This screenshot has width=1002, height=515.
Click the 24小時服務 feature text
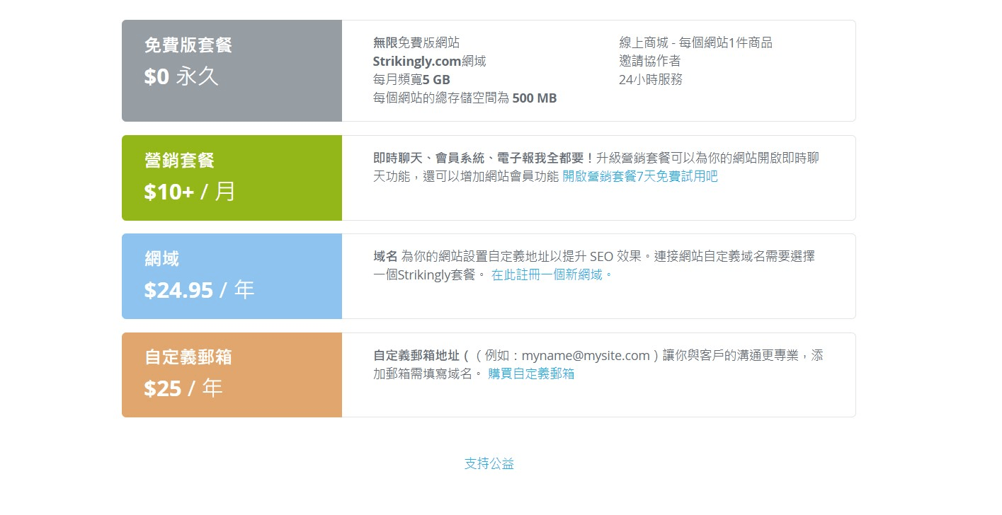[650, 79]
